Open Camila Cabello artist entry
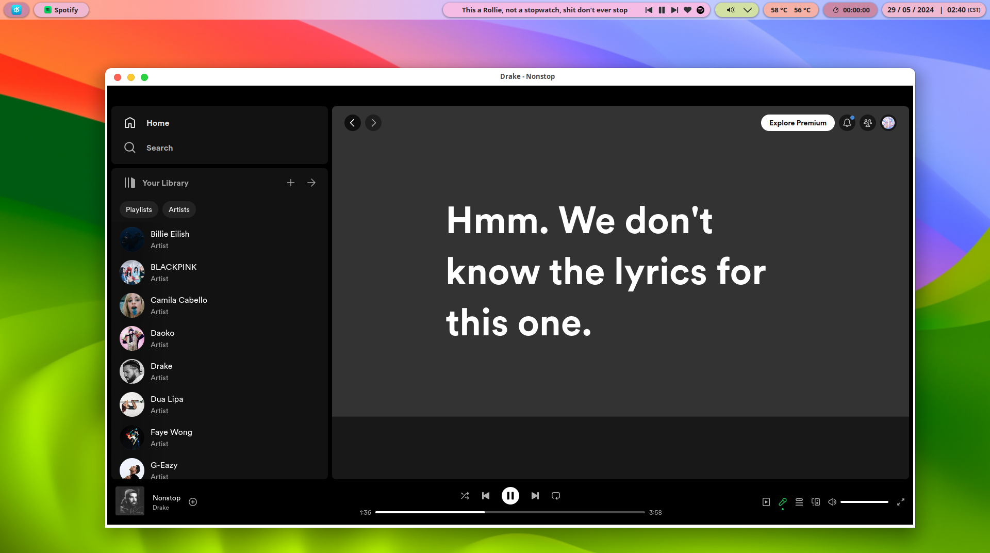The height and width of the screenshot is (553, 990). tap(220, 305)
